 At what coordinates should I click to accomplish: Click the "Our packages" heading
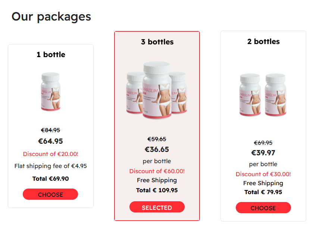click(51, 17)
